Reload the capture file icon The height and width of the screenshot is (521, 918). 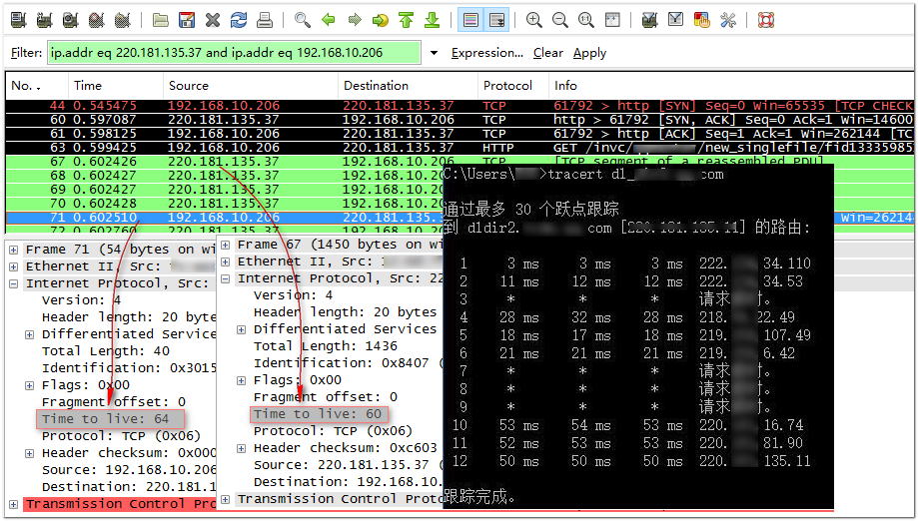[239, 21]
